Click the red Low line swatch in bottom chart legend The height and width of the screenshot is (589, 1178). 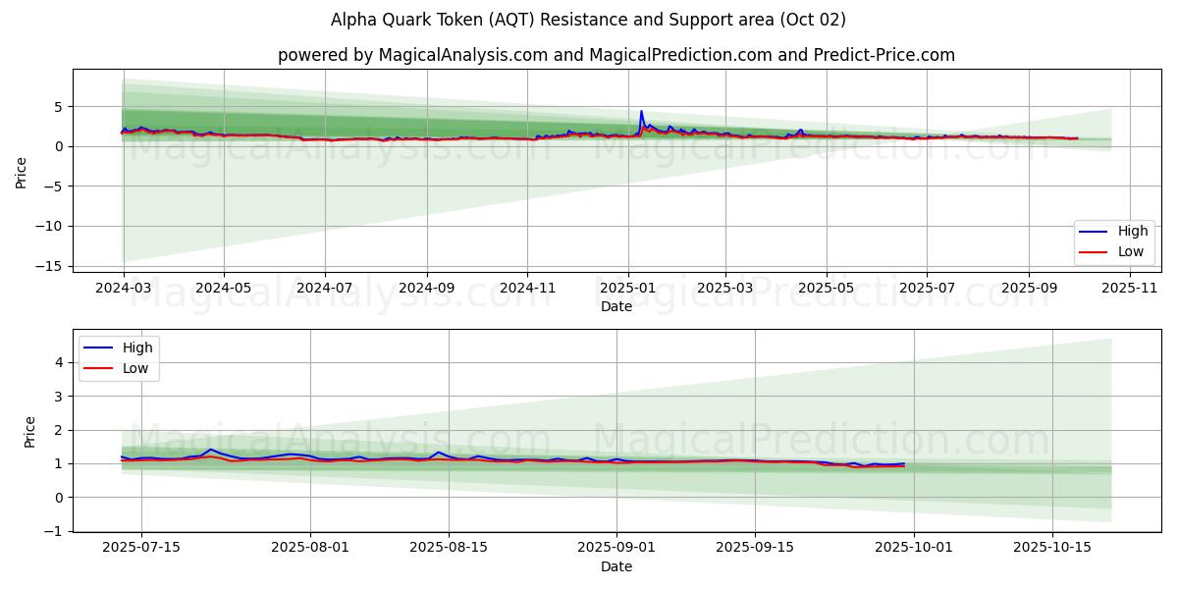click(x=96, y=368)
